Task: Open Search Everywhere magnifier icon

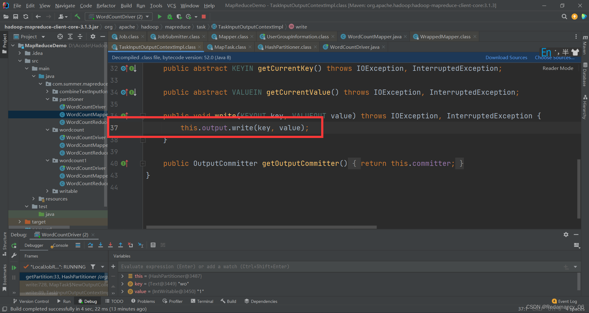Action: point(564,17)
